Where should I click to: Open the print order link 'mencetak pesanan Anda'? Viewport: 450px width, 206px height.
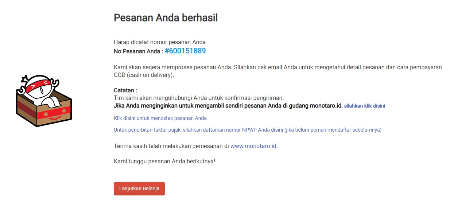click(160, 118)
